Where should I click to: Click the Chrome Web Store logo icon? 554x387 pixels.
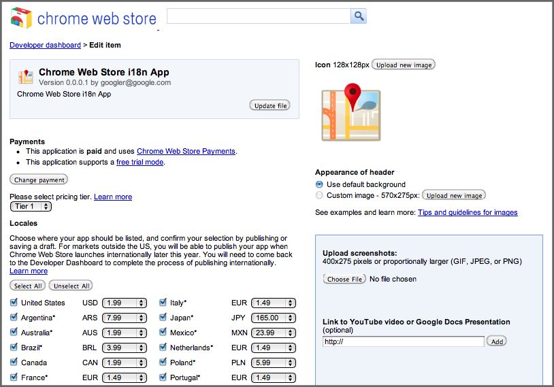[x=21, y=18]
